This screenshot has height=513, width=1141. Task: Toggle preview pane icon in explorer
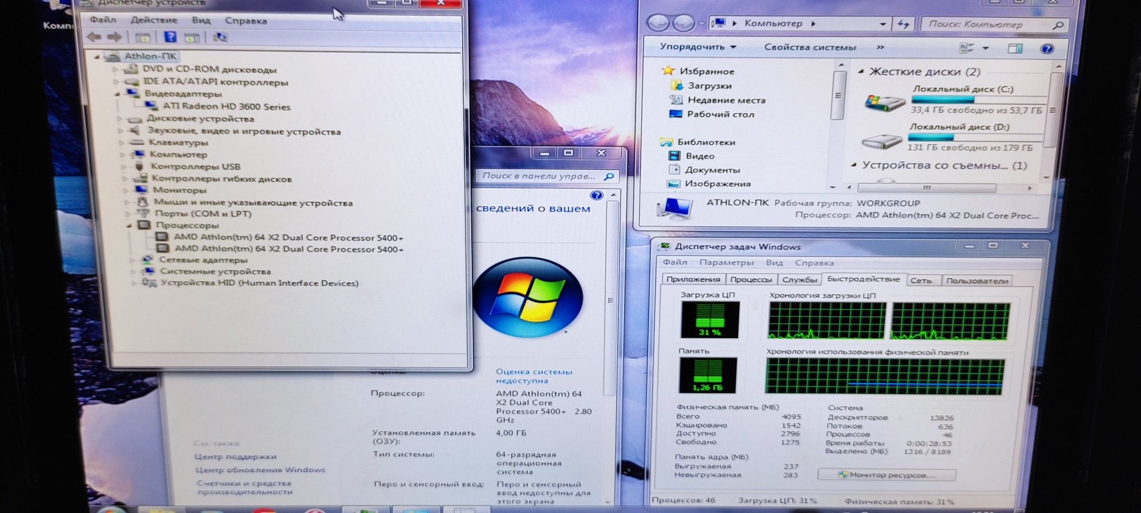(x=1015, y=48)
